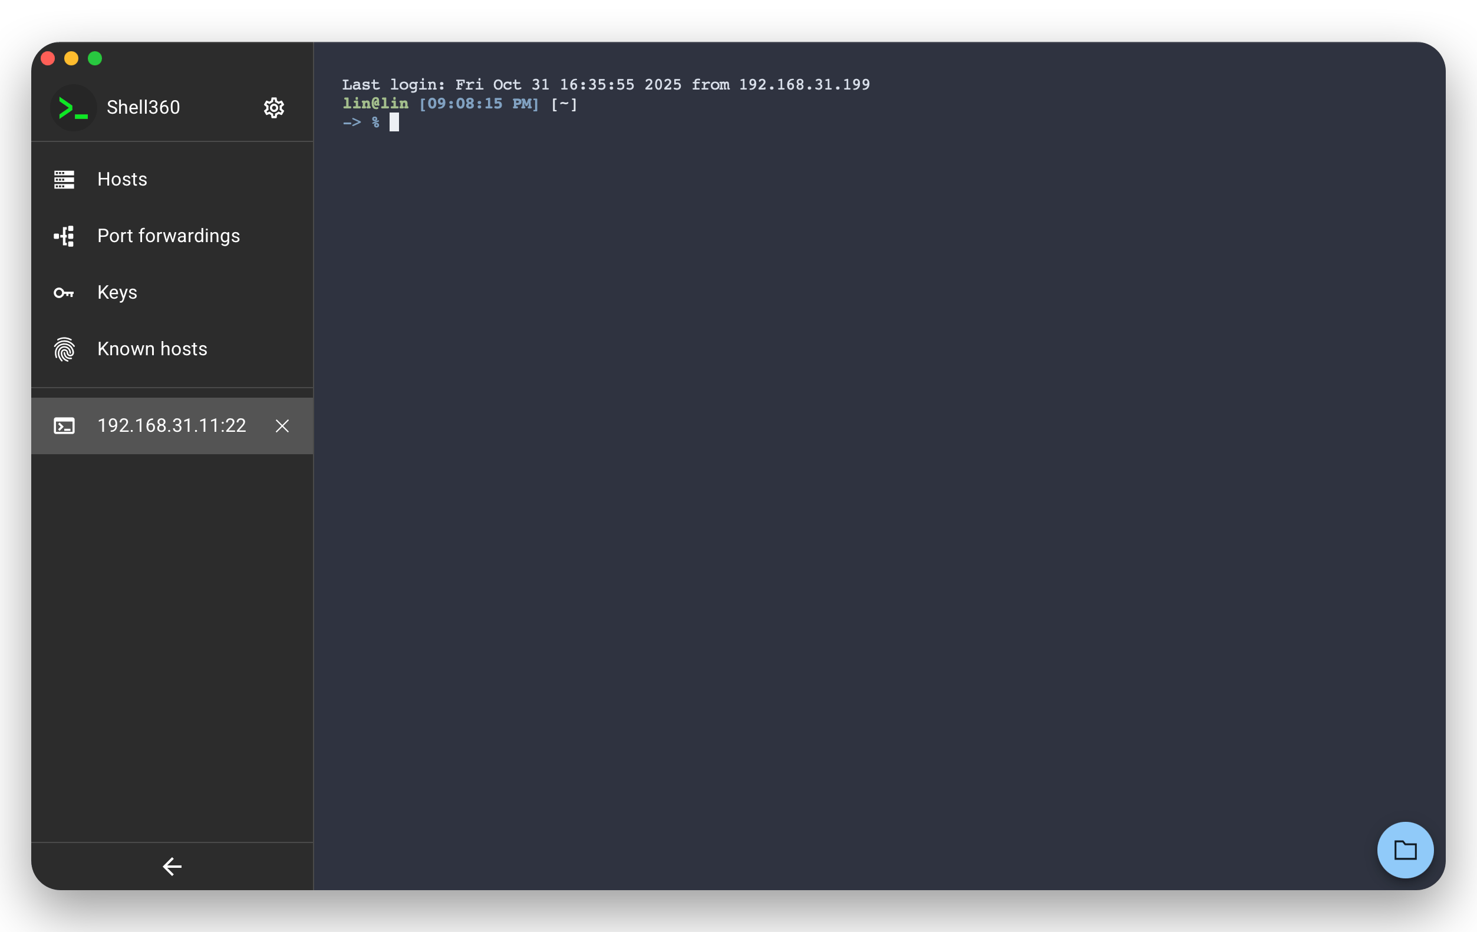Click the Shell360 app title text
The image size is (1477, 932).
143,108
